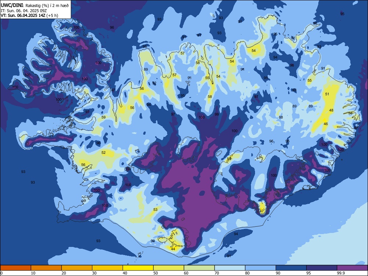Screen dimensions: 368x276
Task: Click the map value '52' in the west
Action: [103, 153]
